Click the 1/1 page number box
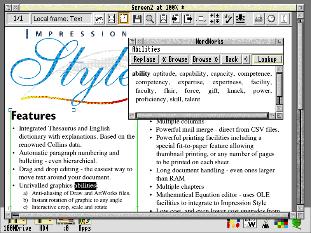The image size is (311, 233). [x=18, y=19]
